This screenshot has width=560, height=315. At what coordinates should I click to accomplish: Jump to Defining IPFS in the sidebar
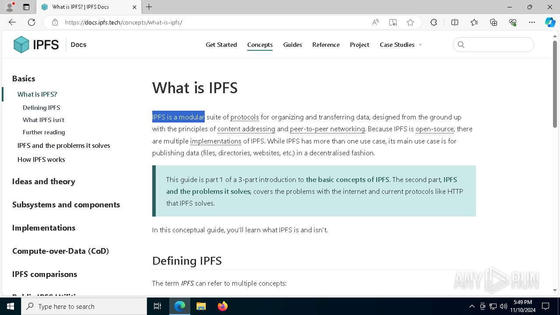pyautogui.click(x=42, y=108)
